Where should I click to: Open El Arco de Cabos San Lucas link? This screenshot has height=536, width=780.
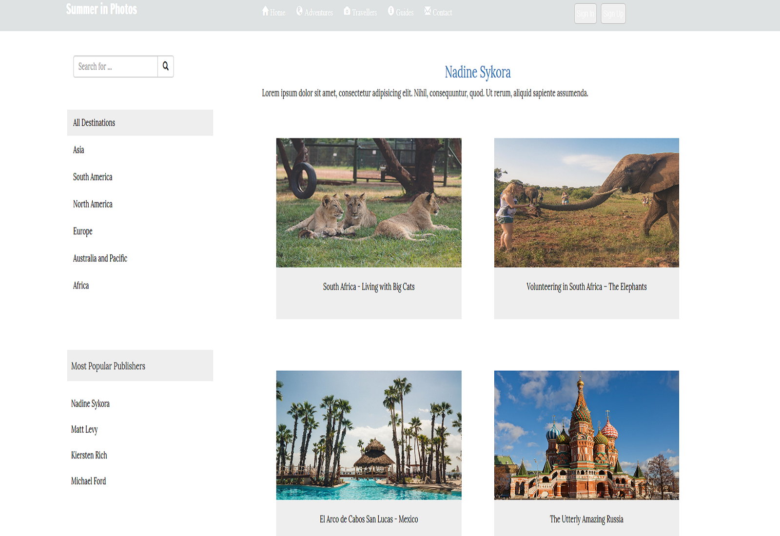pos(369,519)
